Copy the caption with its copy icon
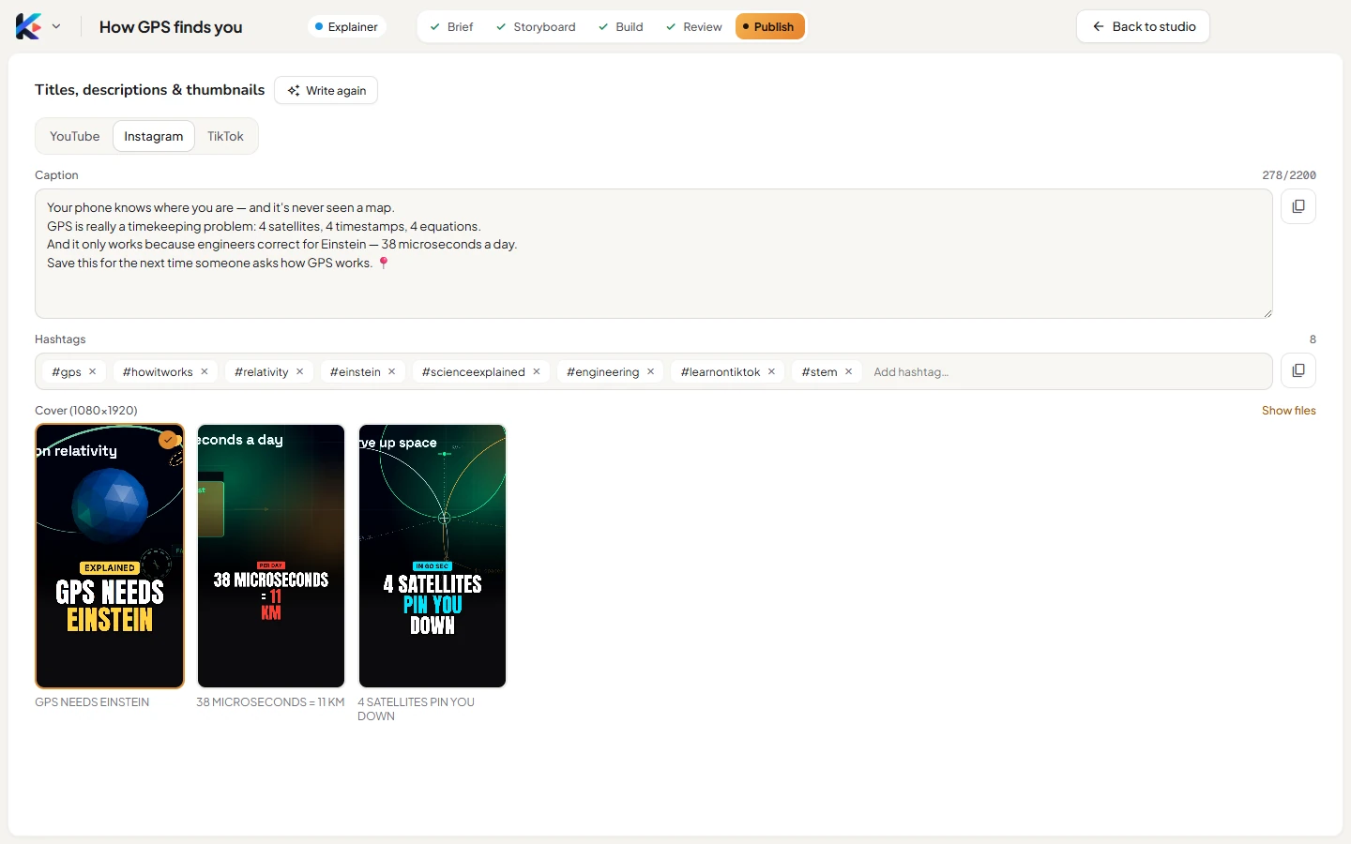This screenshot has height=844, width=1351. pos(1298,206)
